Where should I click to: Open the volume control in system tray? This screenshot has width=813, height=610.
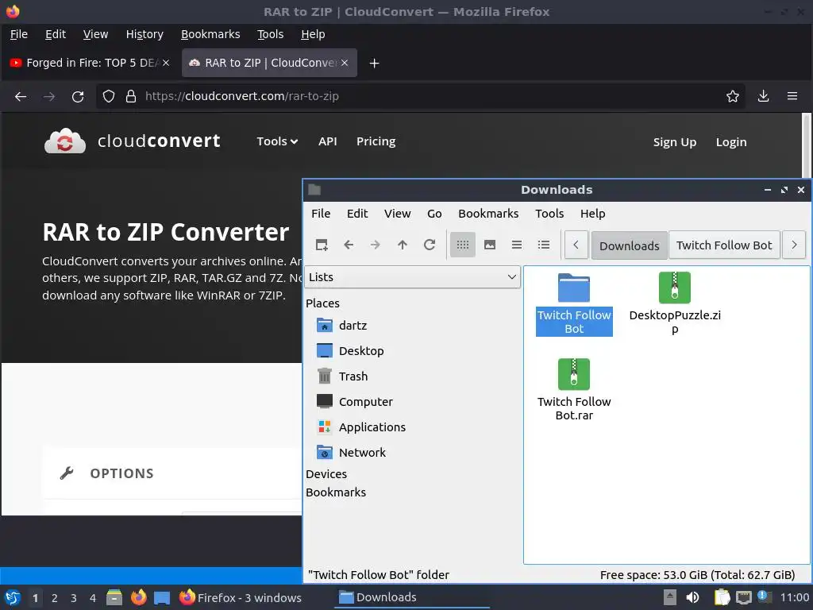[692, 597]
